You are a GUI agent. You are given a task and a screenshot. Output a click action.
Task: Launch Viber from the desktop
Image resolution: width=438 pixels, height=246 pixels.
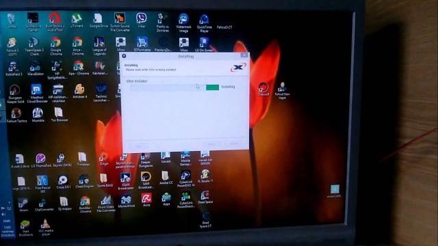coord(142,20)
